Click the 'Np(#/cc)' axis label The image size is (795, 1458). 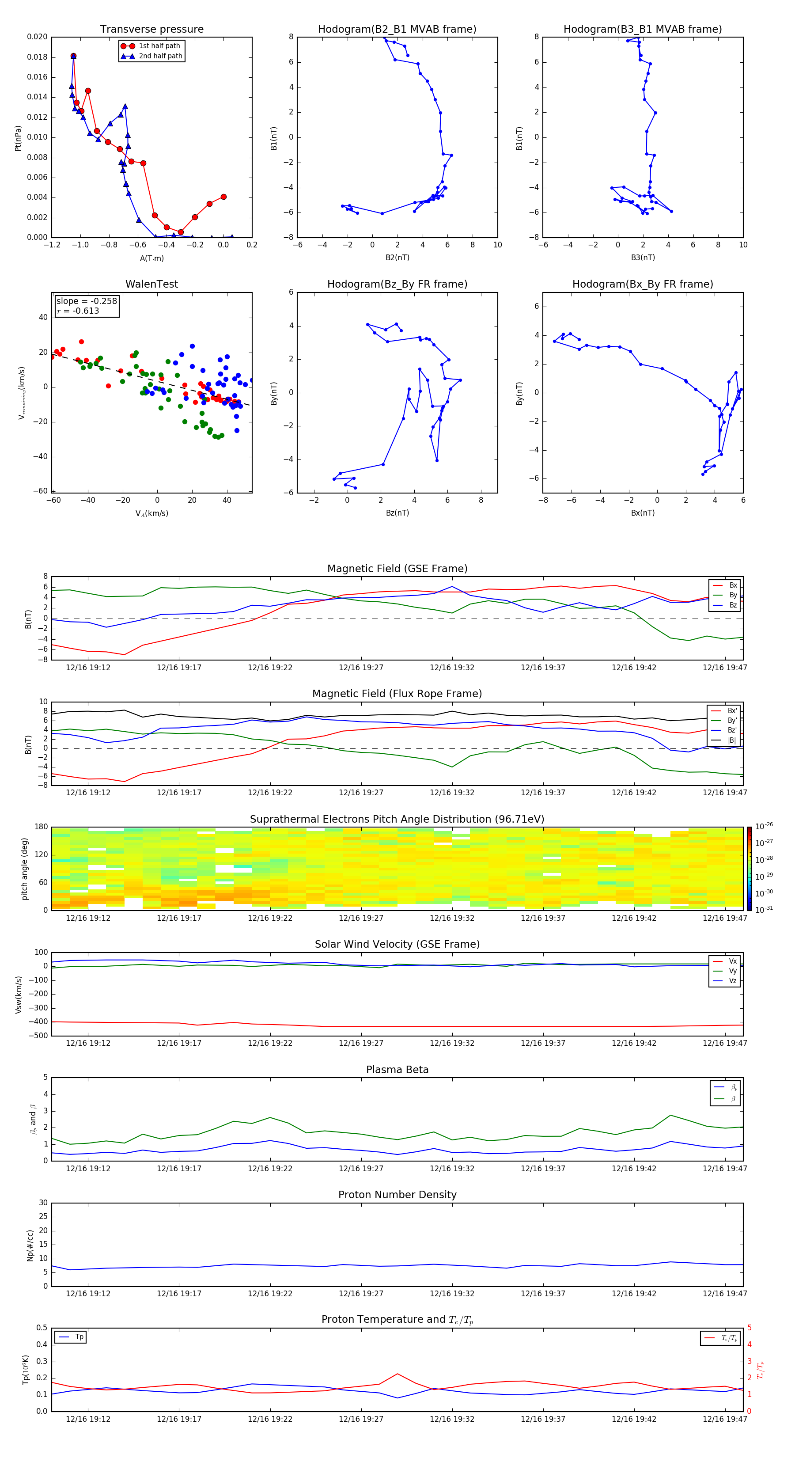(x=30, y=1245)
